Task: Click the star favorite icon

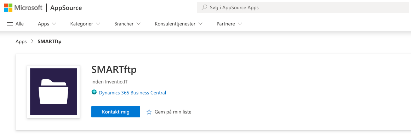Action: (149, 112)
